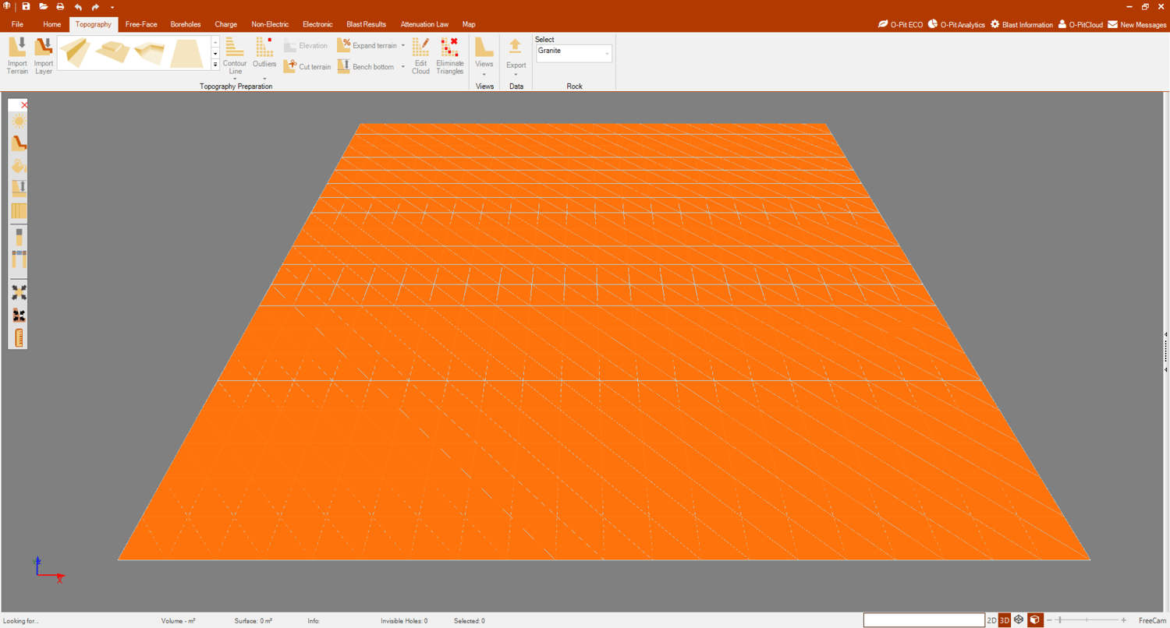Viewport: 1170px width, 628px height.
Task: Open Blast Information settings
Action: tap(1022, 25)
